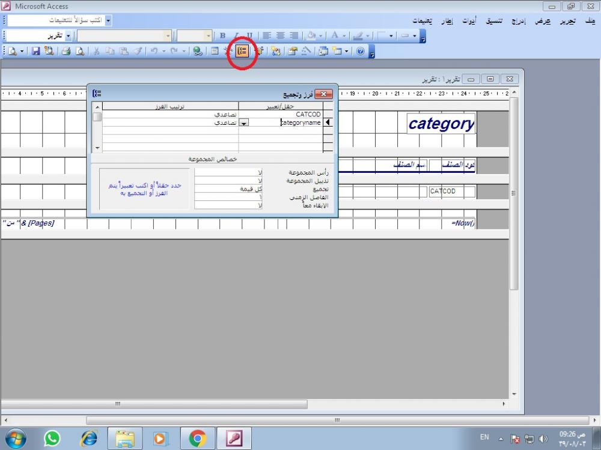Toggle Italic formatting
The image size is (601, 450).
click(x=236, y=35)
